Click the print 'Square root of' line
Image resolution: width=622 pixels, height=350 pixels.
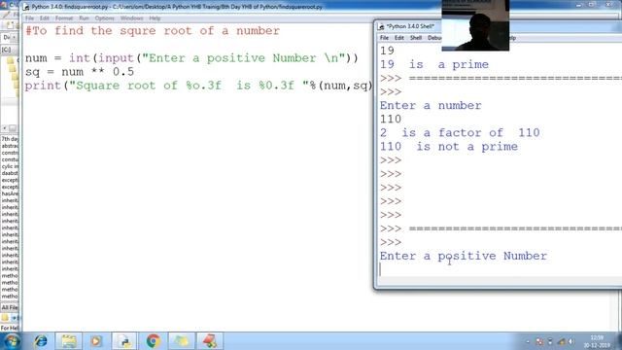tap(198, 86)
